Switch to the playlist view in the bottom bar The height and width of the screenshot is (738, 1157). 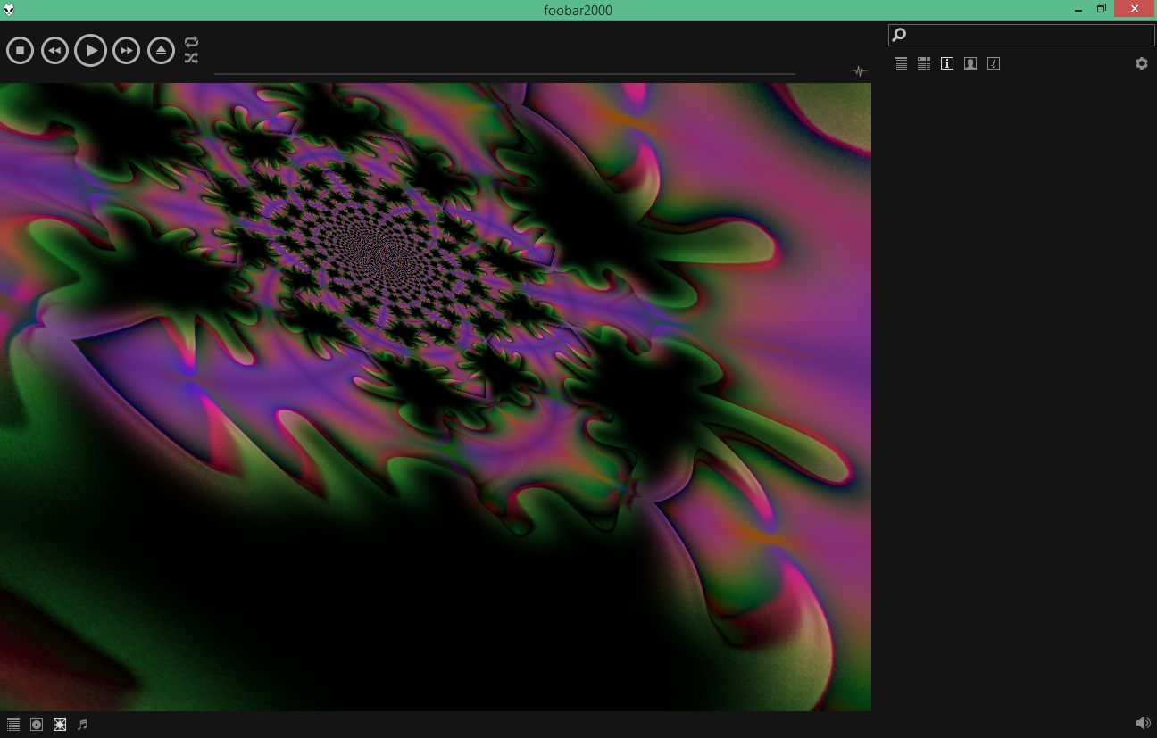click(x=13, y=725)
